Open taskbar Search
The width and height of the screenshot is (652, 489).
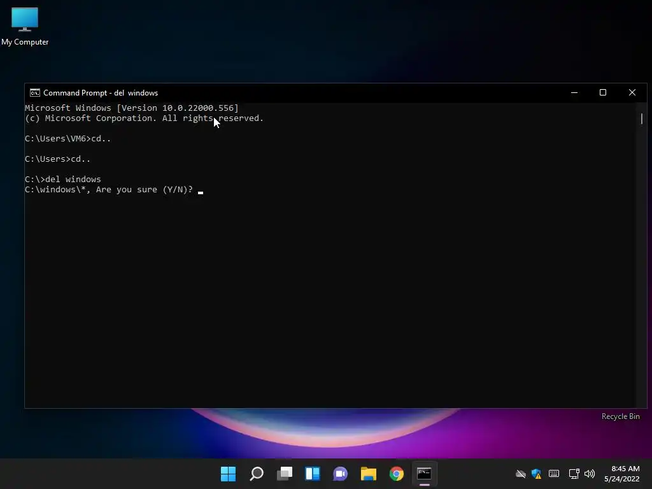coord(256,474)
